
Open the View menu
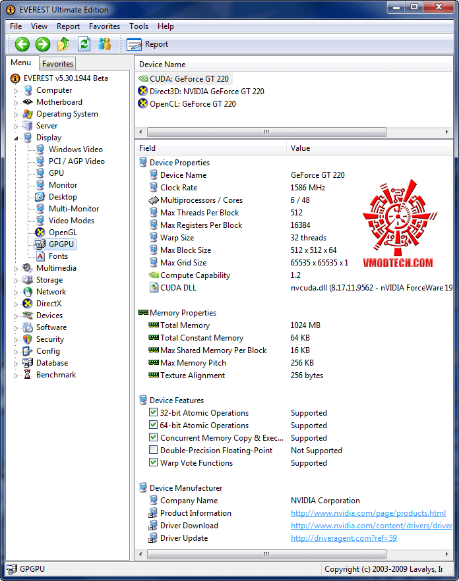pos(39,26)
